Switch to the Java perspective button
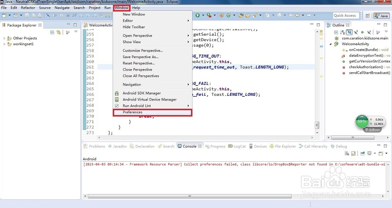The image size is (392, 208). 381,16
